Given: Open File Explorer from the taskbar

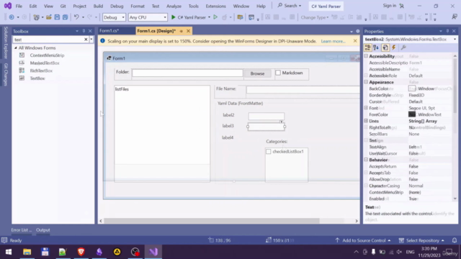Looking at the screenshot, I should click(x=27, y=252).
